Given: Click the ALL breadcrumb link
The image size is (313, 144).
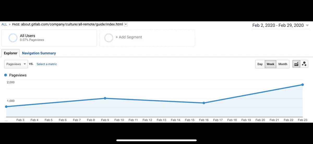Looking at the screenshot, I should pos(4,24).
